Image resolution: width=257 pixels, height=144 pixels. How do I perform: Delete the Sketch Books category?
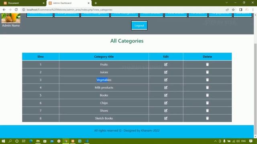pyautogui.click(x=207, y=118)
